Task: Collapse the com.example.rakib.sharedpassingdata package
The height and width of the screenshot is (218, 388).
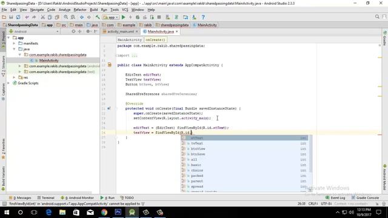Action: (x=20, y=55)
